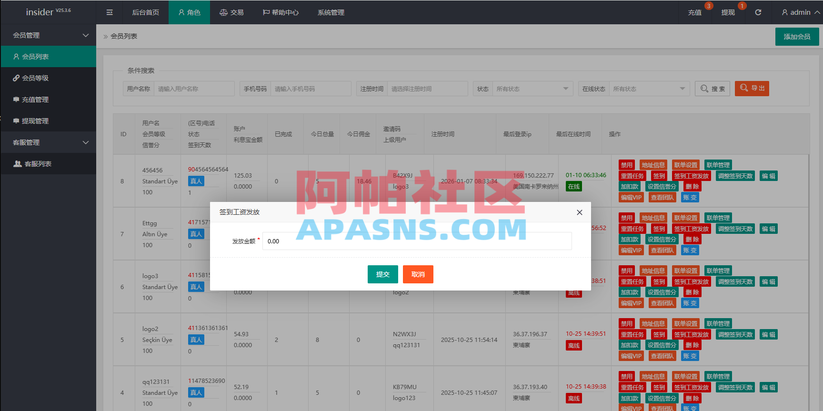Open 帮助中心 top menu
The height and width of the screenshot is (411, 823).
281,12
